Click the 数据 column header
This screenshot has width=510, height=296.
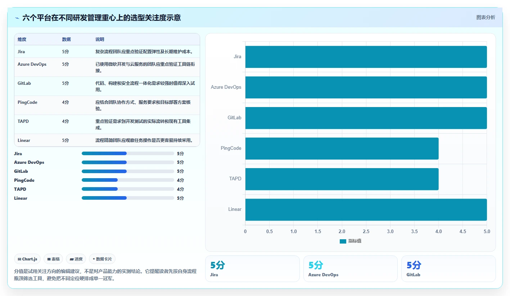(x=67, y=40)
